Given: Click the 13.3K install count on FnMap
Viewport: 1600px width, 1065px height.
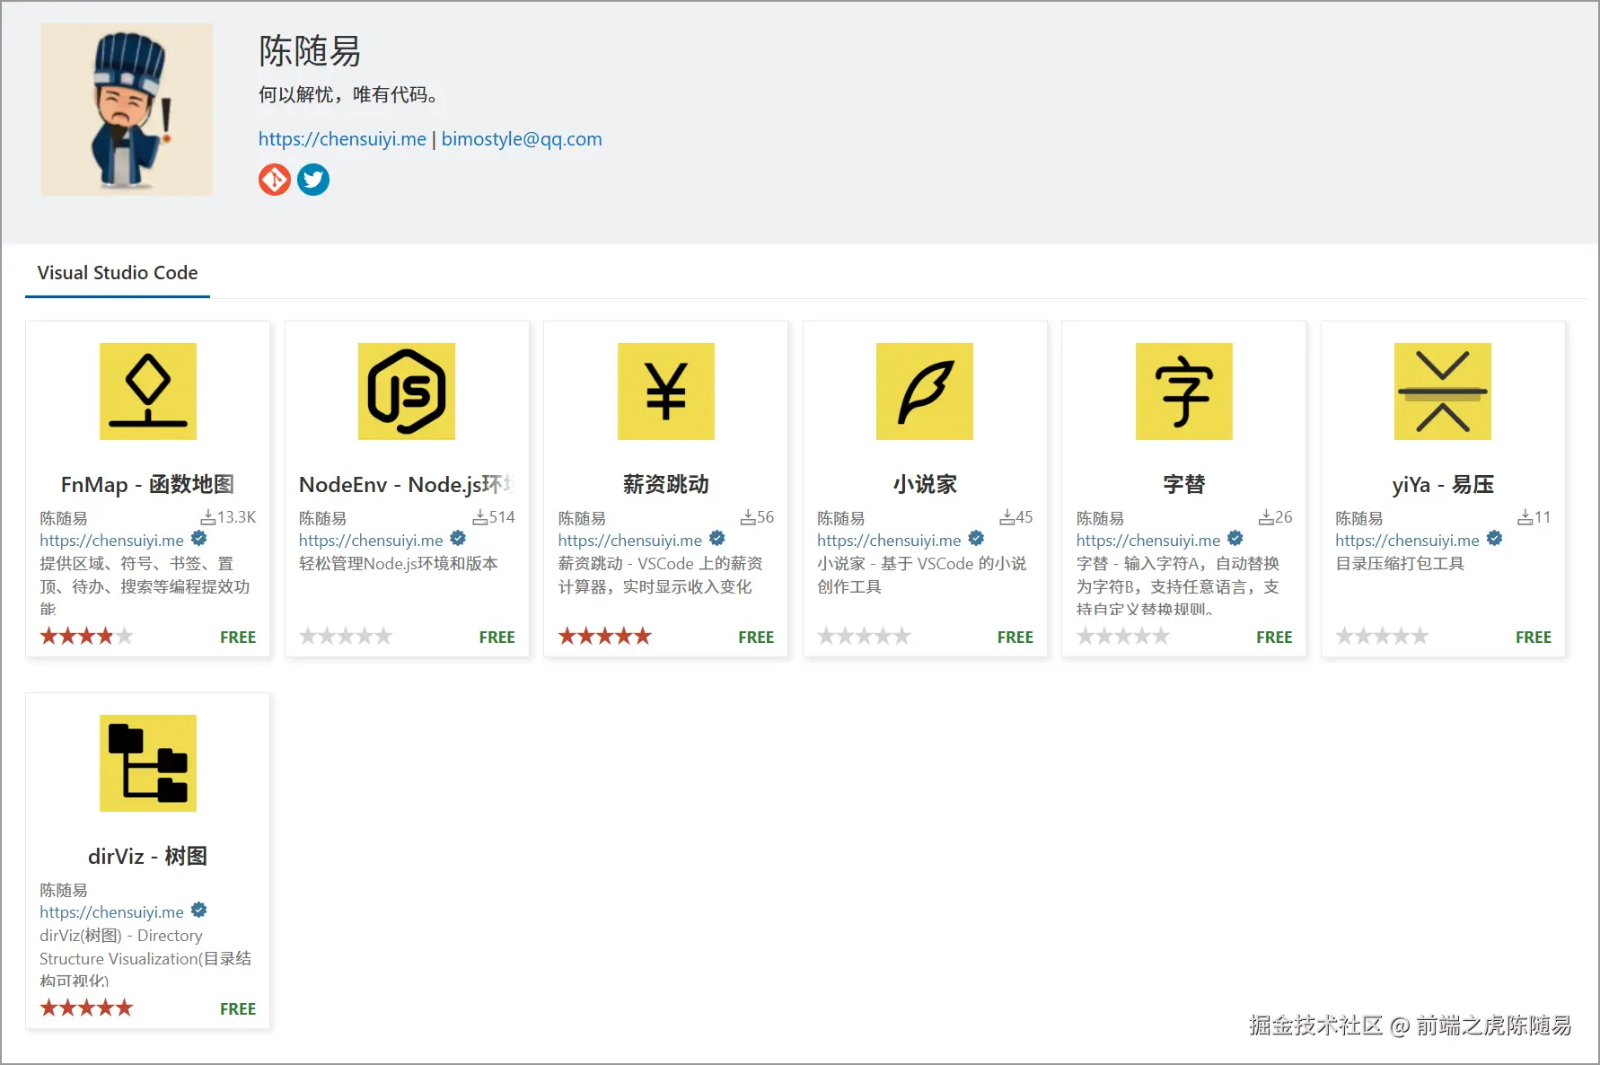Looking at the screenshot, I should (228, 517).
